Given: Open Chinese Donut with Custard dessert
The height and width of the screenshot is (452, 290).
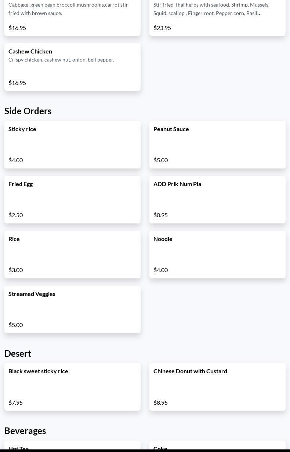Looking at the screenshot, I should [217, 386].
